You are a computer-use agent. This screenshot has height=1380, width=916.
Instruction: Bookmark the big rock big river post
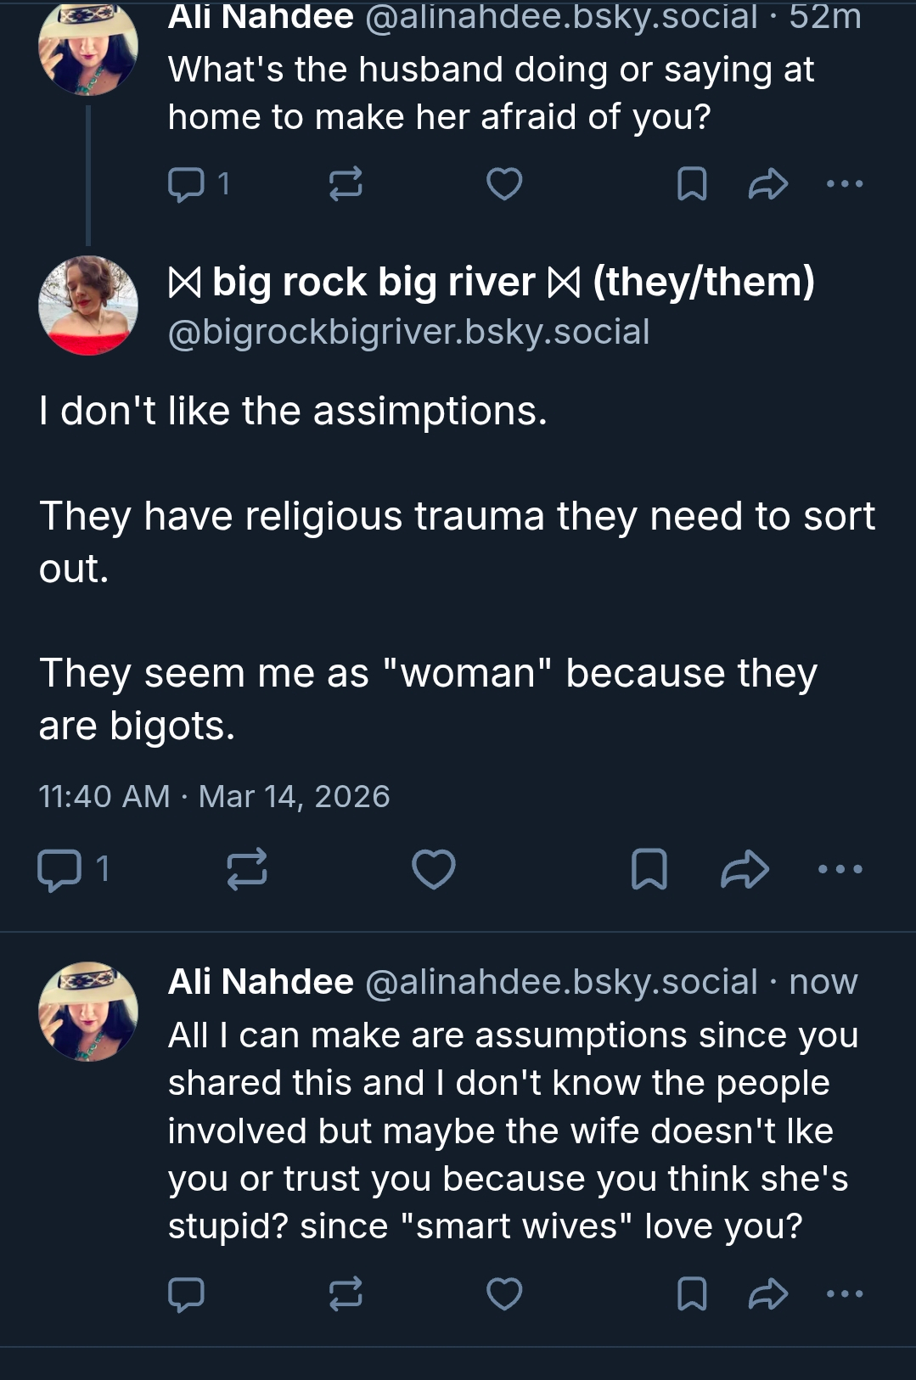coord(649,870)
